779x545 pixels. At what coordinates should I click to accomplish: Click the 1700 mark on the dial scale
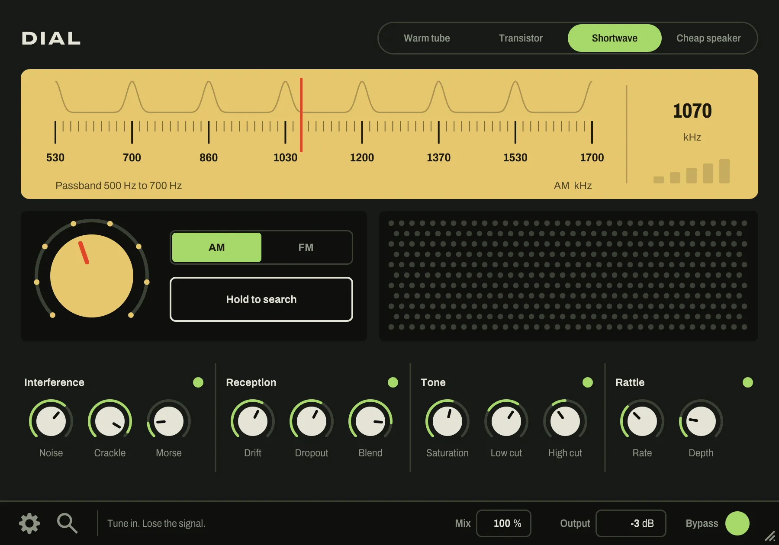pos(592,157)
